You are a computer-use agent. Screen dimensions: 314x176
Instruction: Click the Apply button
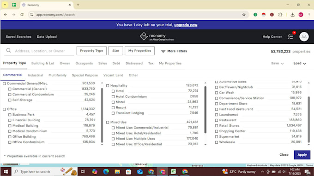(302, 155)
